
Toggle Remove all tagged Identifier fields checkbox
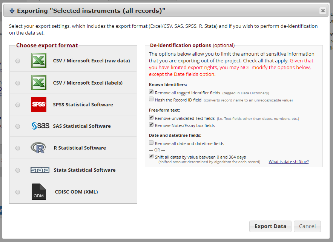[x=151, y=92]
